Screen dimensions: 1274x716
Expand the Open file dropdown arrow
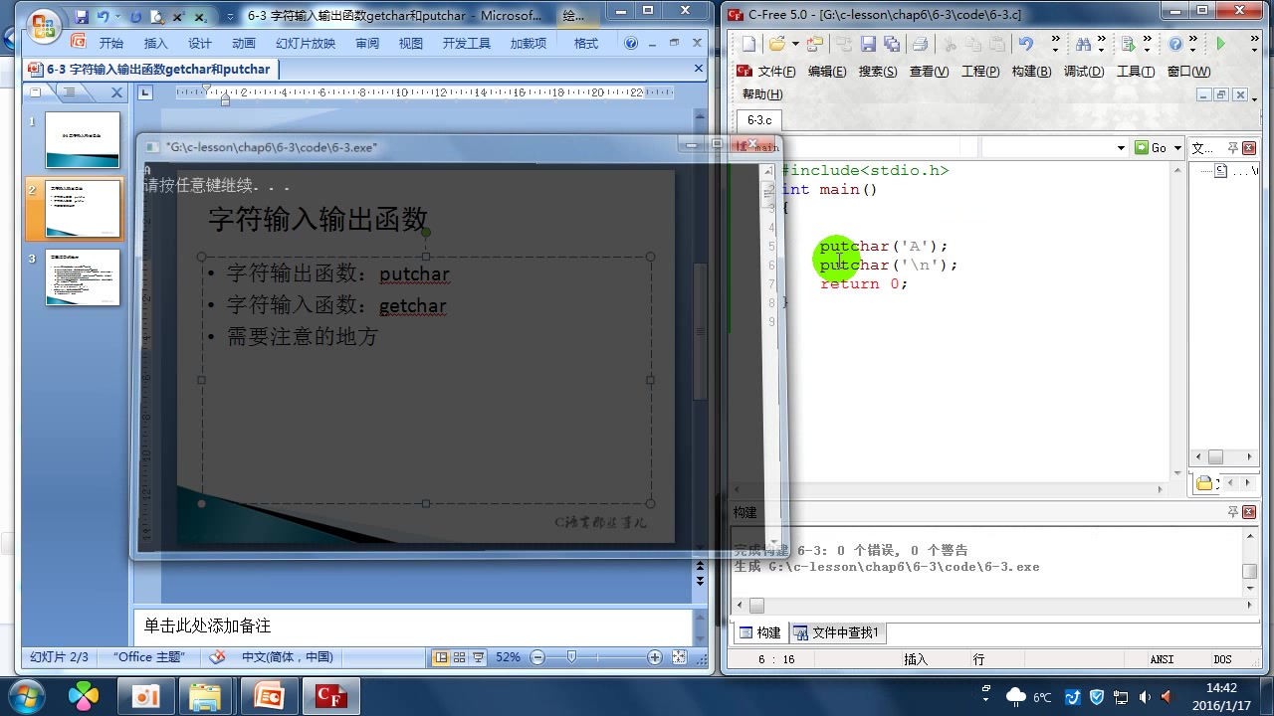pyautogui.click(x=794, y=45)
